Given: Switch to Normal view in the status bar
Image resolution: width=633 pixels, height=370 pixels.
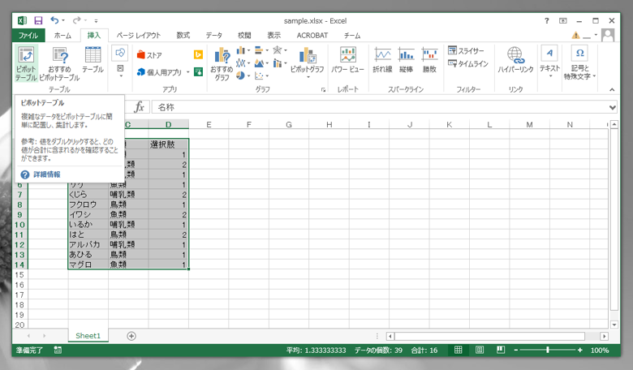Looking at the screenshot, I should coord(459,351).
